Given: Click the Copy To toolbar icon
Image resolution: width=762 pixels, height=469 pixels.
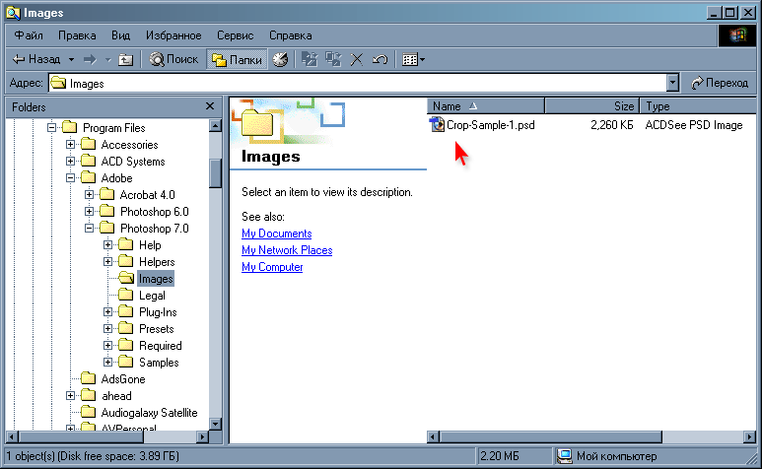Looking at the screenshot, I should point(333,60).
